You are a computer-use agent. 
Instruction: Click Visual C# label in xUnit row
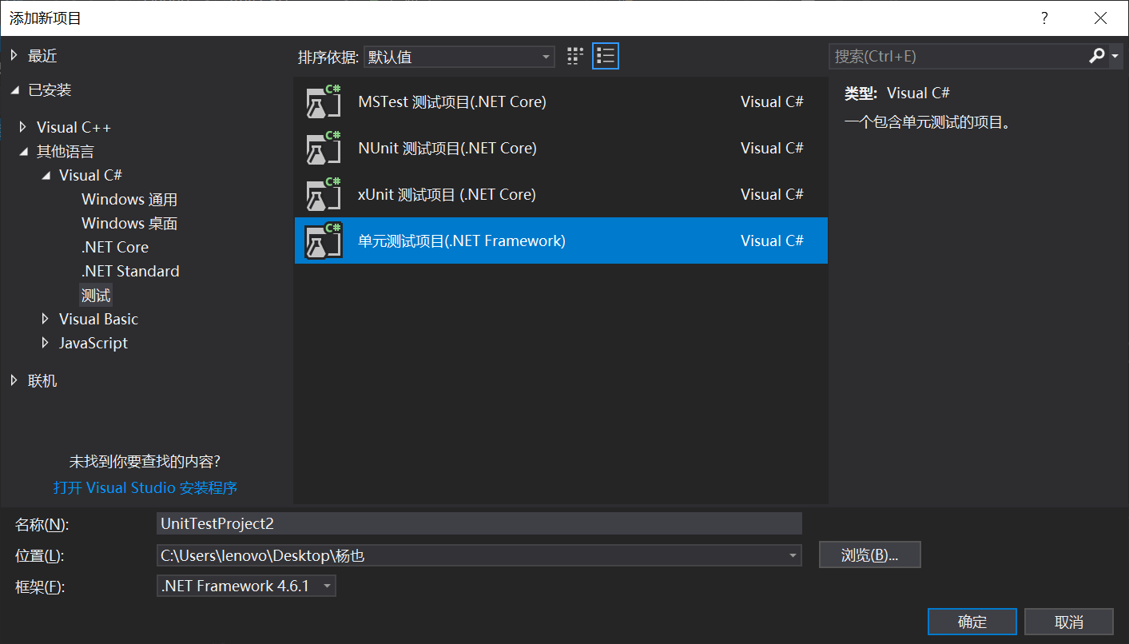[x=772, y=195]
